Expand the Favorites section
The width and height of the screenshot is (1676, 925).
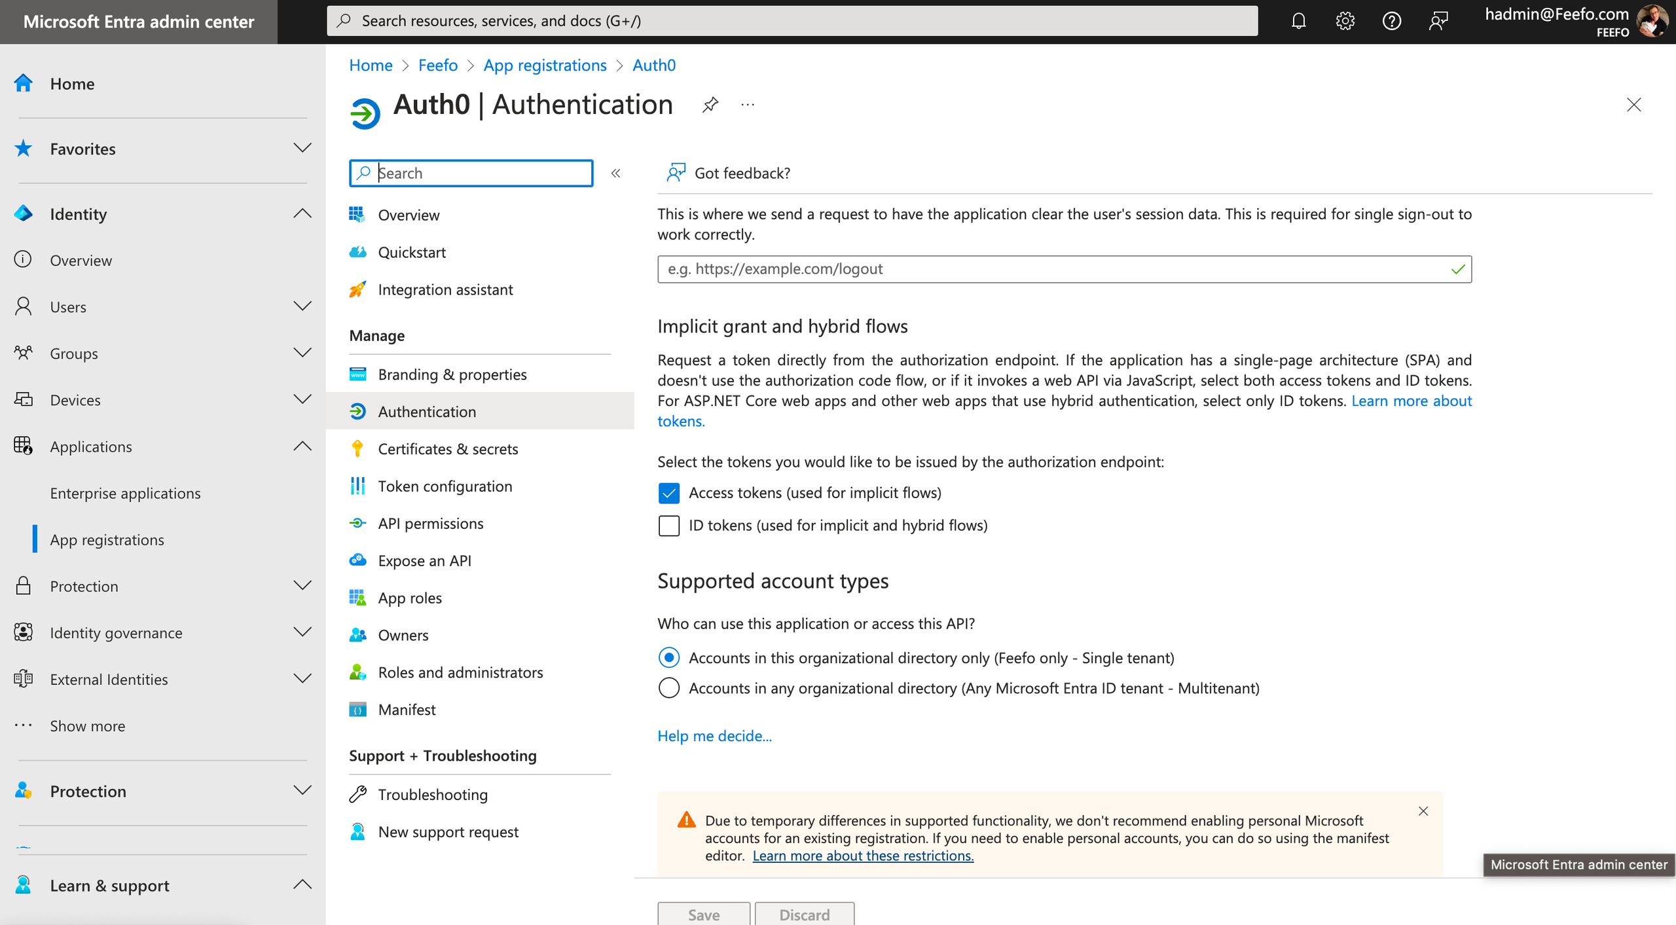pyautogui.click(x=302, y=148)
